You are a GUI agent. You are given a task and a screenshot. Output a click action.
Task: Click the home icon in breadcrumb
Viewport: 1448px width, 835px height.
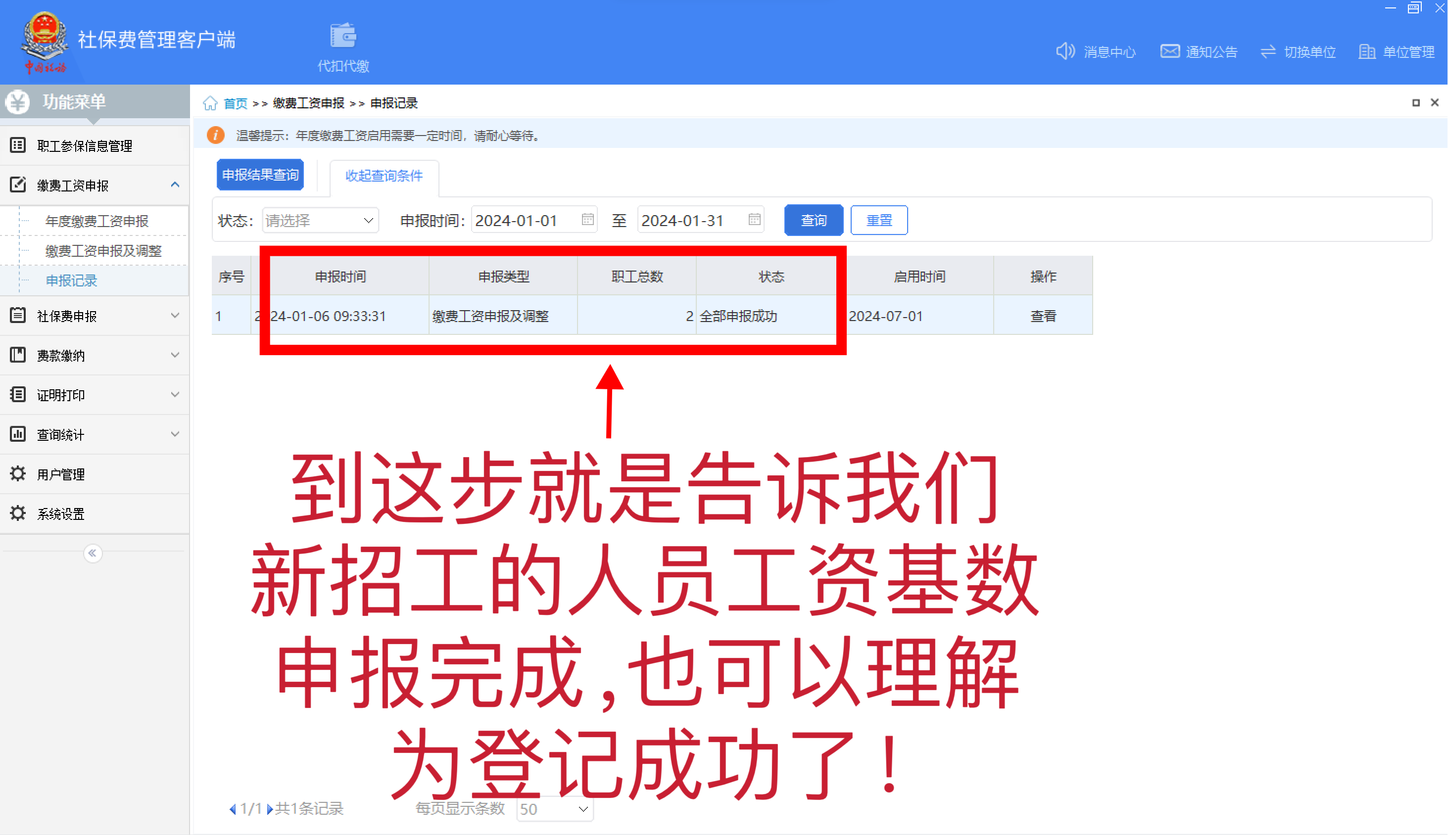pos(210,103)
